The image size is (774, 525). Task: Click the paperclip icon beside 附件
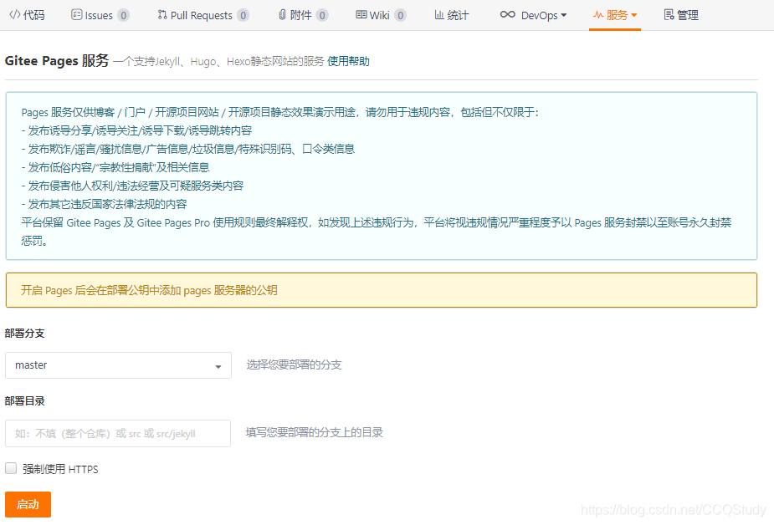[282, 15]
